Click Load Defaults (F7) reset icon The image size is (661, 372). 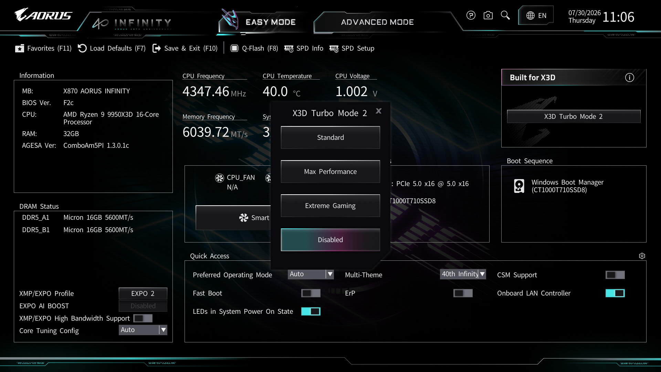click(82, 48)
